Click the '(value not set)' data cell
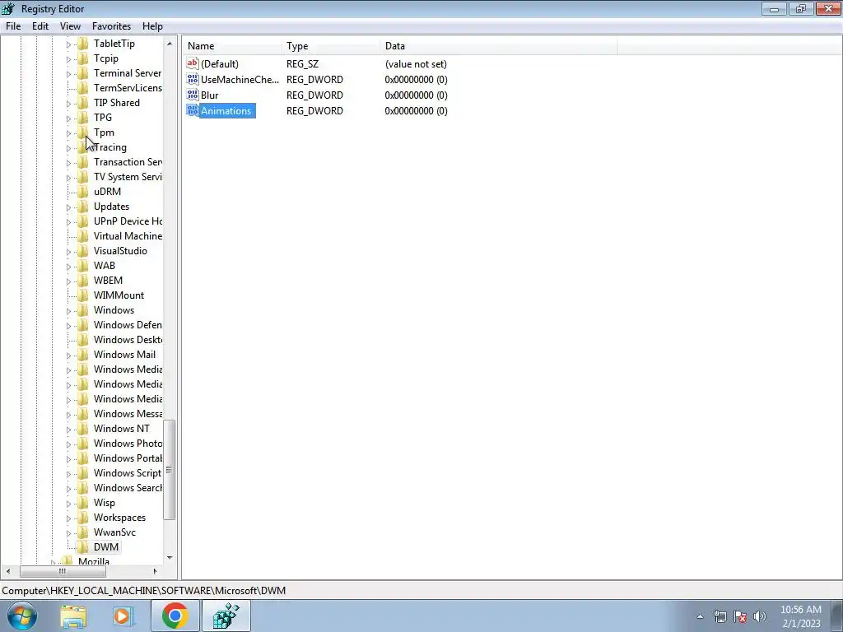 point(416,64)
